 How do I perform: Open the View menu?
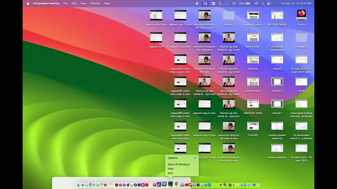tap(83, 3)
